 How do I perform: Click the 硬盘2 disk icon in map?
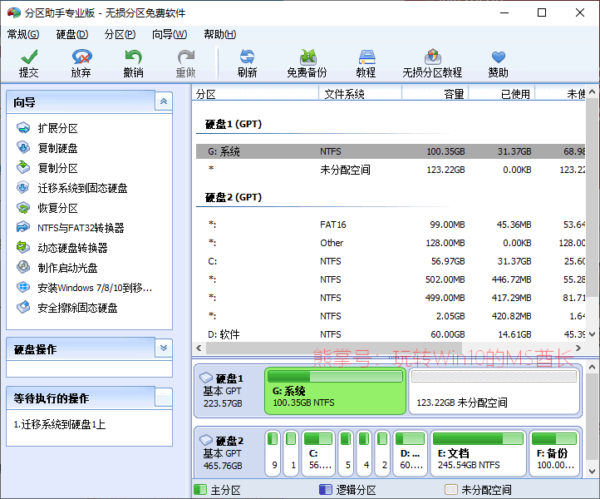206,440
